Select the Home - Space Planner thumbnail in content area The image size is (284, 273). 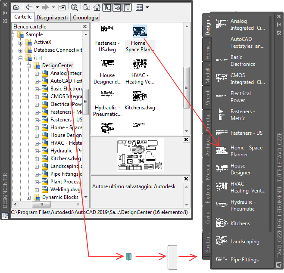click(x=140, y=39)
